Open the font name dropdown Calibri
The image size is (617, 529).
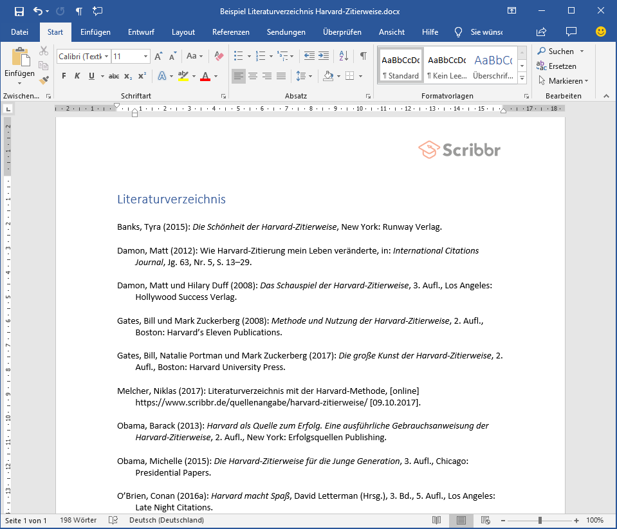(107, 57)
